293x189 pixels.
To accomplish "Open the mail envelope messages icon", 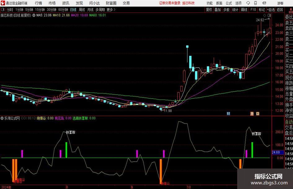I will [264, 3].
